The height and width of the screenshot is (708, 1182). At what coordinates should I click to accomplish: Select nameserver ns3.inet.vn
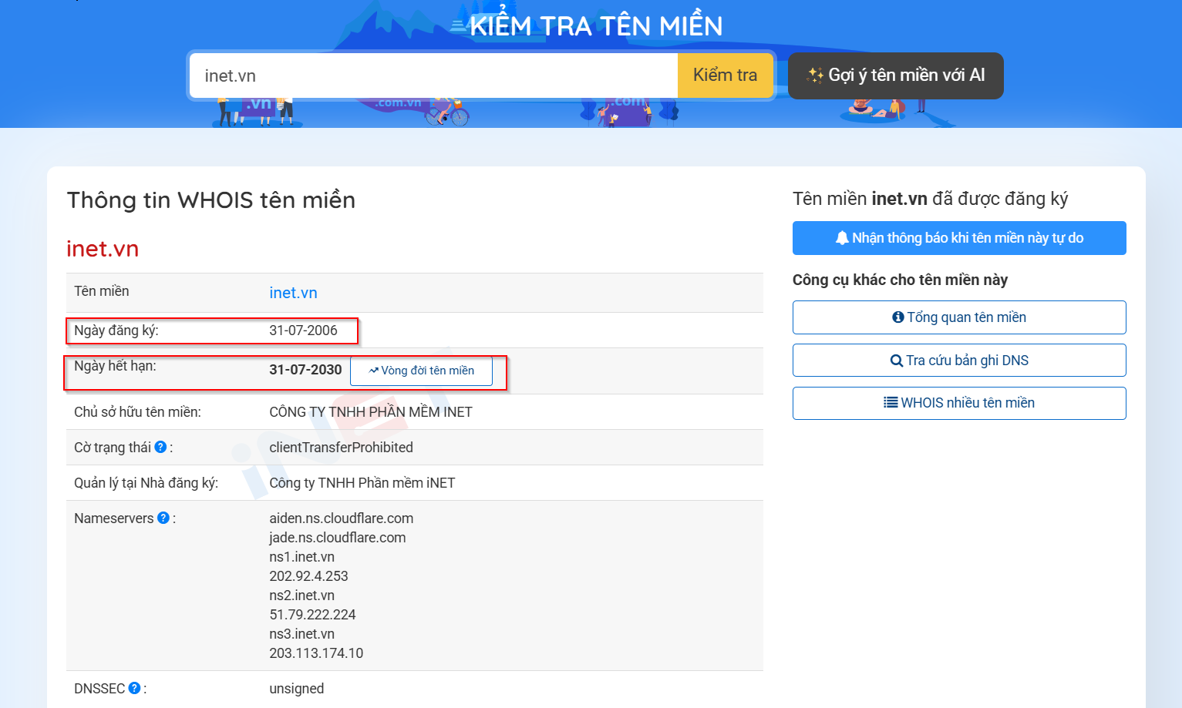click(x=301, y=634)
